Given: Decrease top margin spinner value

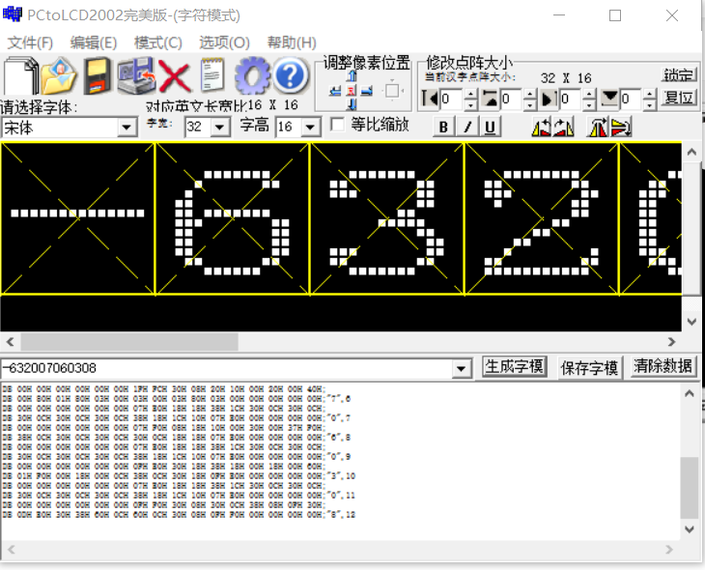Looking at the screenshot, I should coord(530,104).
